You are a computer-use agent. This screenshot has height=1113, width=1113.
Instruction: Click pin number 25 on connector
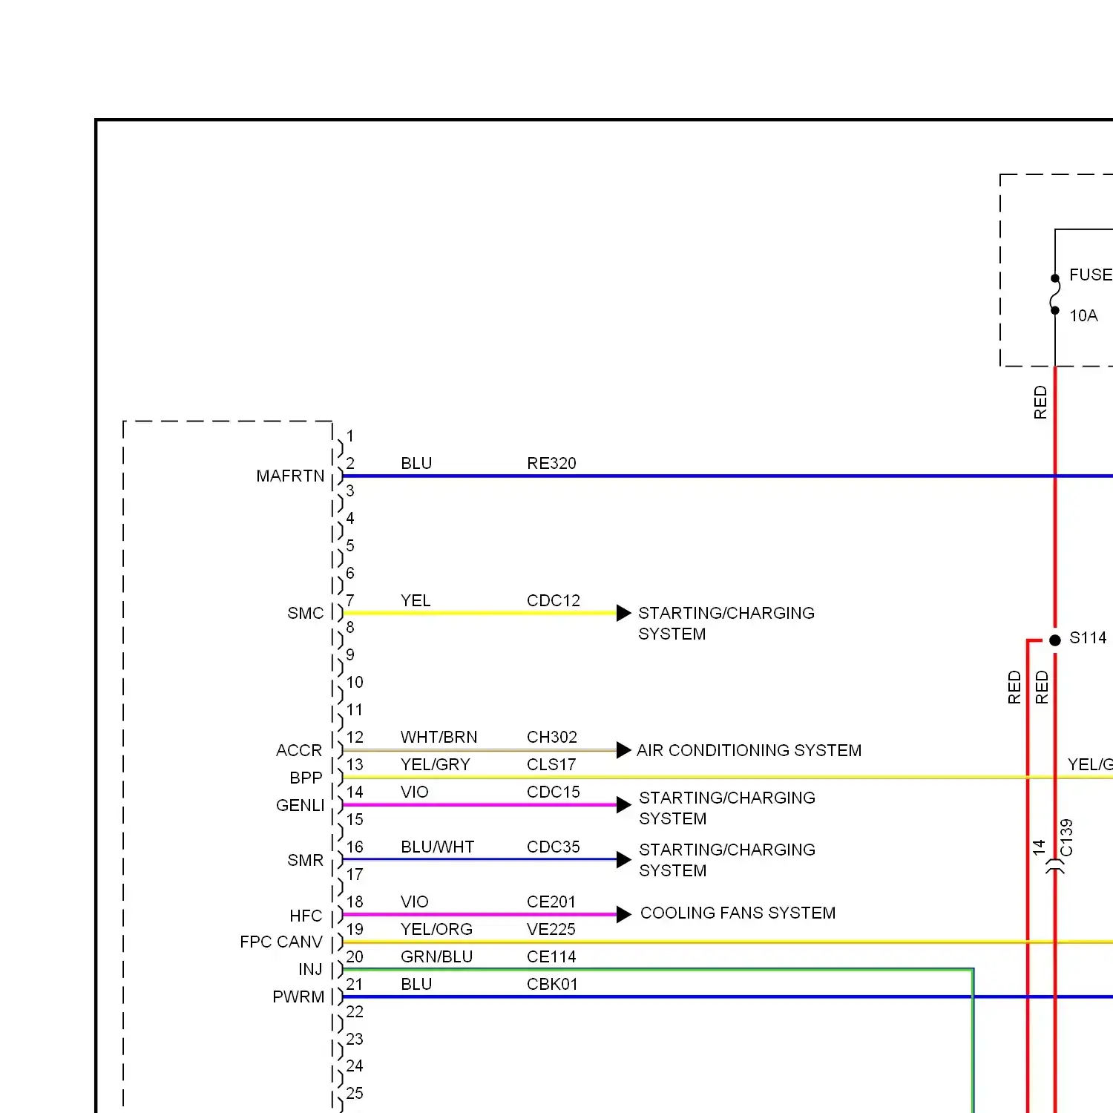(355, 1093)
